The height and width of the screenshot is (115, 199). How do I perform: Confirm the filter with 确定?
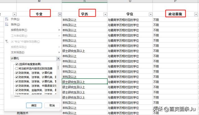click(x=34, y=105)
